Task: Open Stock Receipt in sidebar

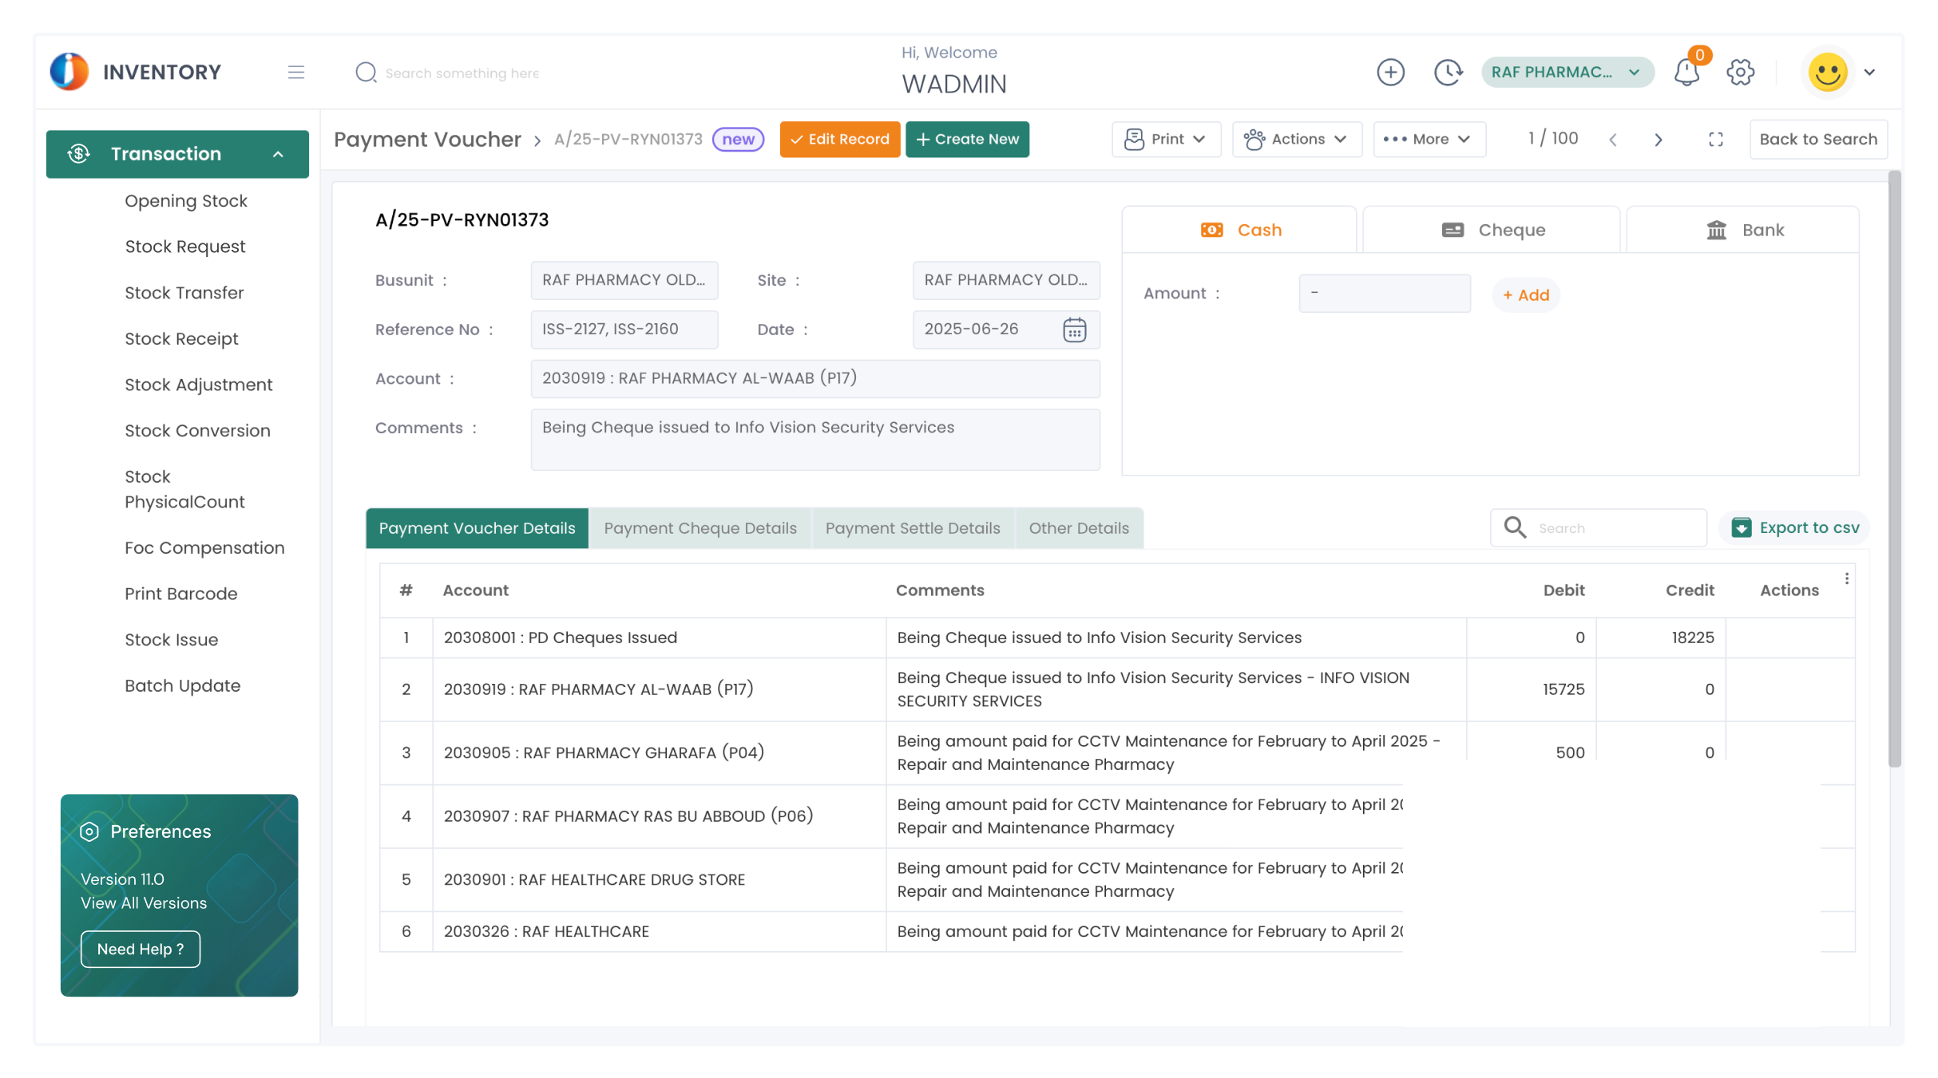Action: pos(181,339)
